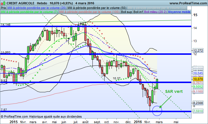
Task: Click the 2015 year label on time axis
Action: pyautogui.click(x=14, y=122)
